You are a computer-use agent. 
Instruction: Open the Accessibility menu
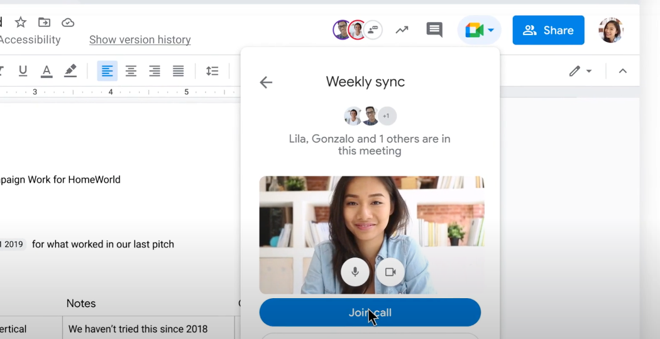point(30,40)
